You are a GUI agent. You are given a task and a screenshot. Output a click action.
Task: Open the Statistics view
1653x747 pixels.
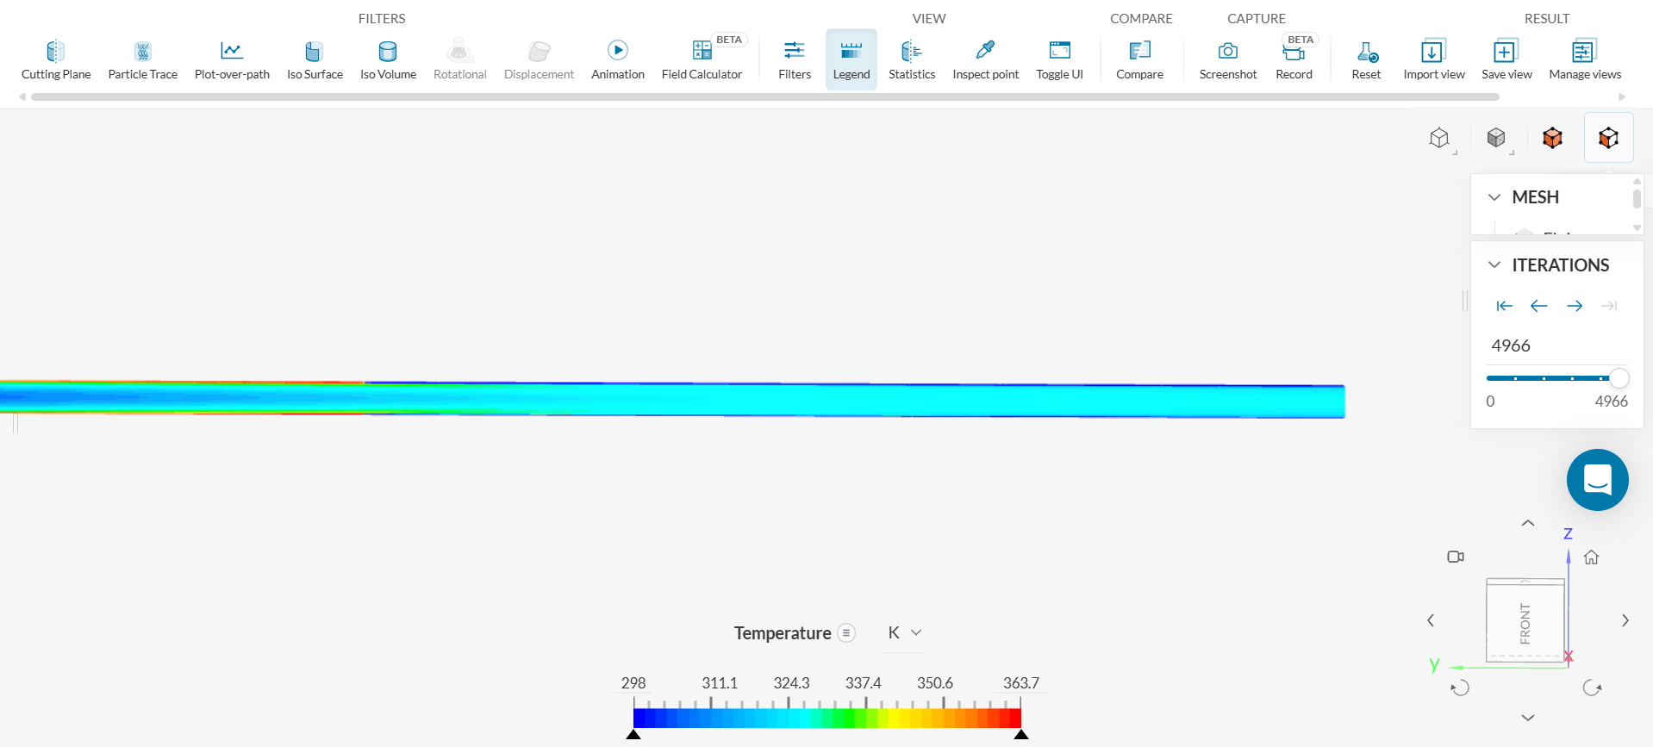tap(912, 60)
